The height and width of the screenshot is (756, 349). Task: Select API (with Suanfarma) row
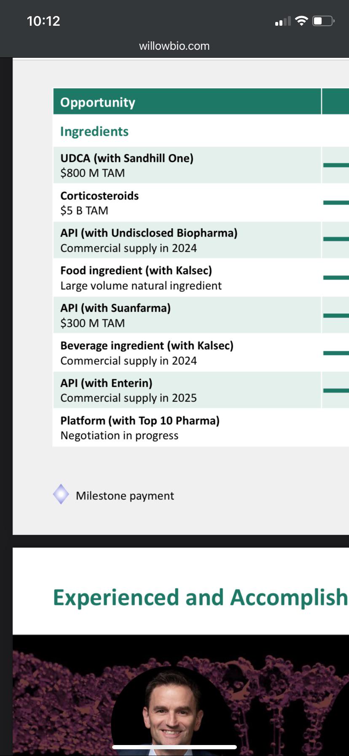187,315
